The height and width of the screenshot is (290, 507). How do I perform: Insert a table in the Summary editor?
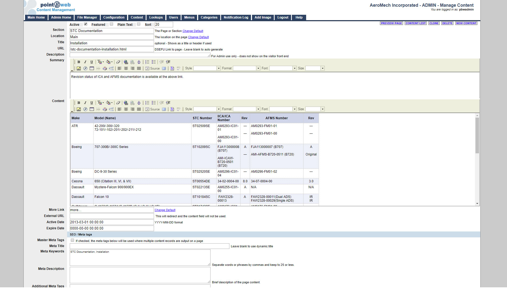[92, 68]
